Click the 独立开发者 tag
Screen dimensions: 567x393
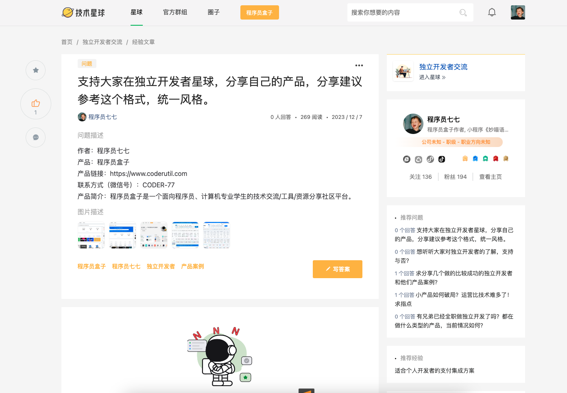click(161, 266)
